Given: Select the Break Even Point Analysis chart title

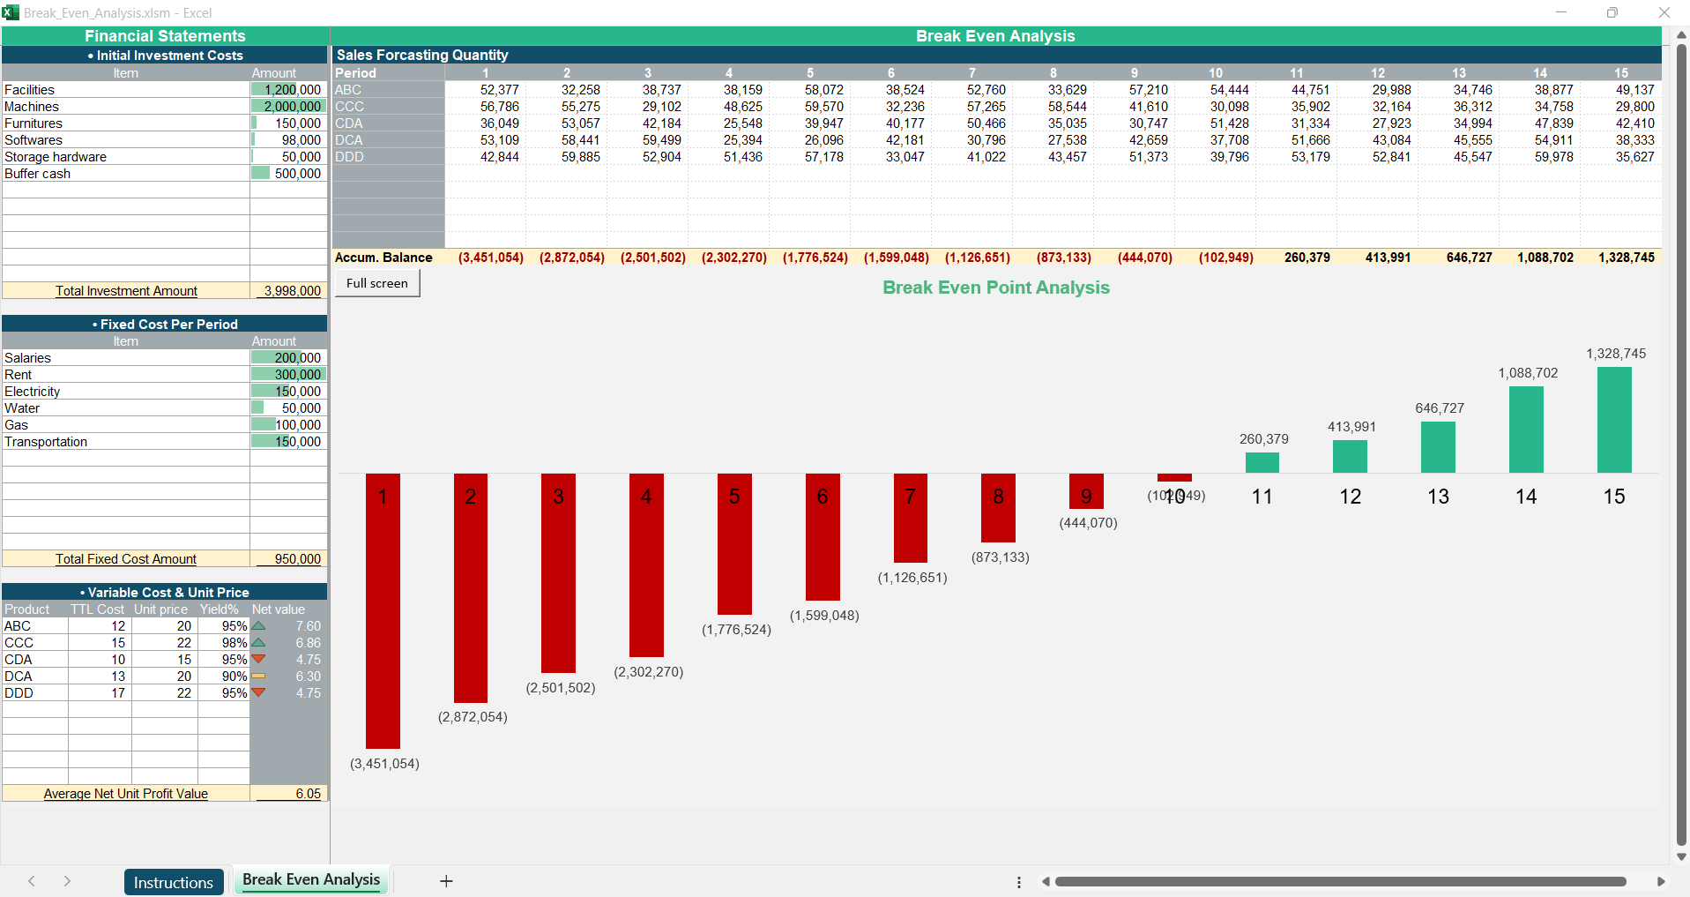Looking at the screenshot, I should point(995,288).
